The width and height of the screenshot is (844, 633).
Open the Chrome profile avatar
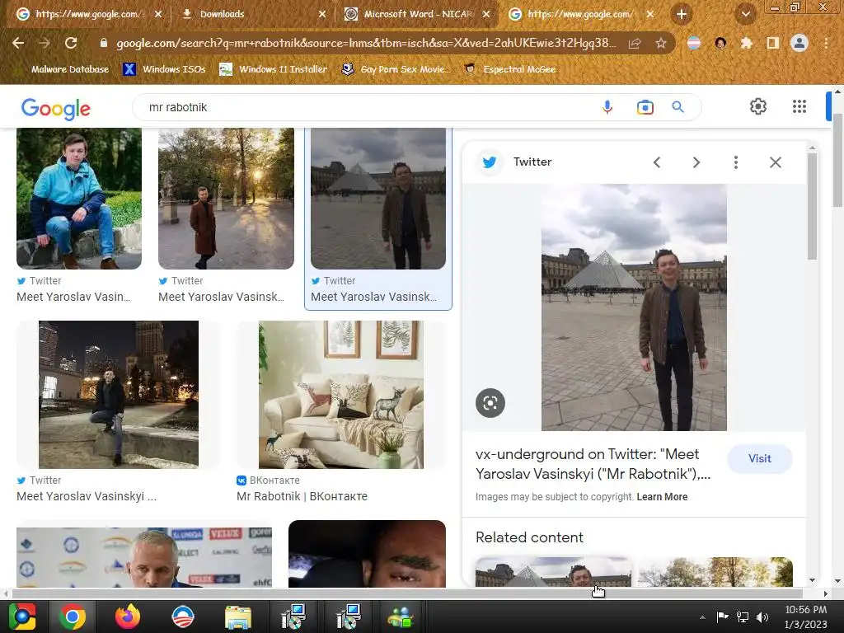799,43
